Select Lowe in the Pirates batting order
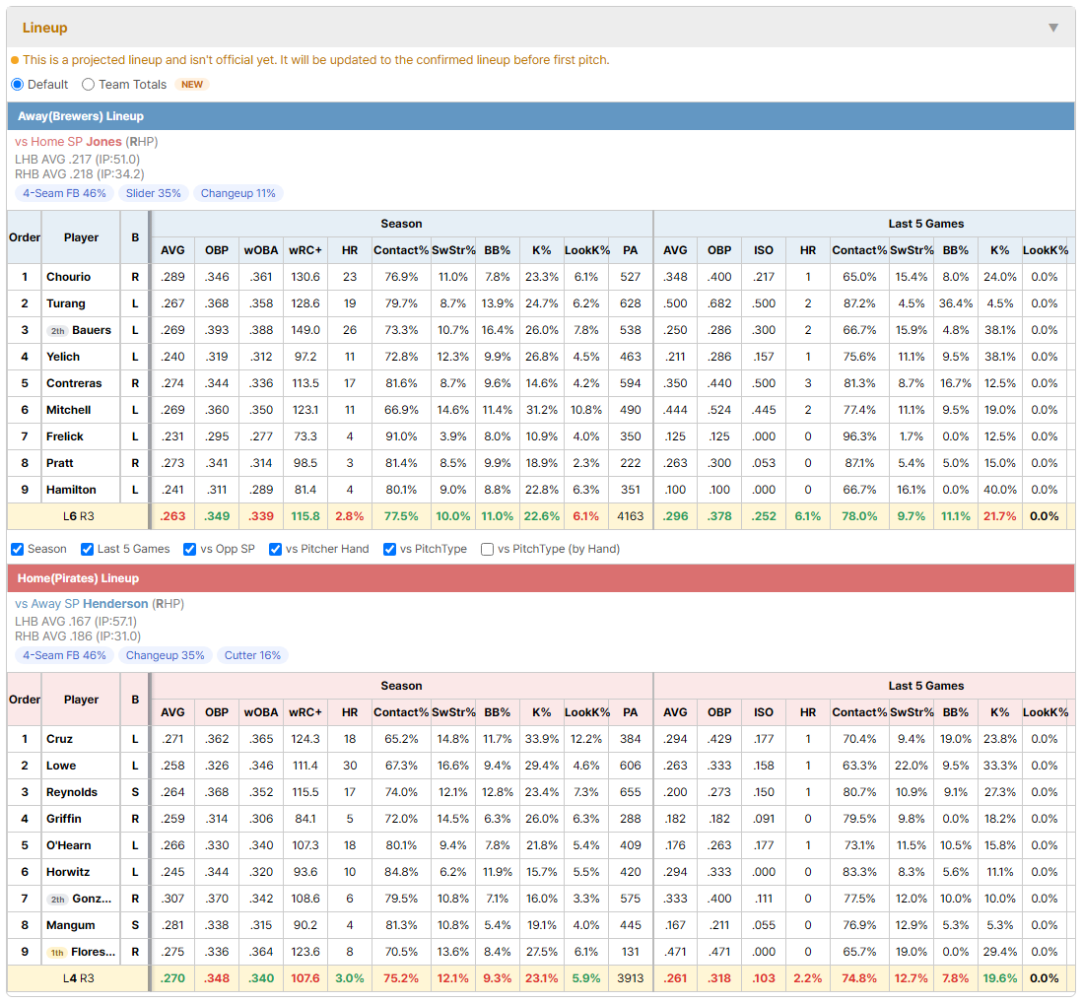 pos(61,766)
